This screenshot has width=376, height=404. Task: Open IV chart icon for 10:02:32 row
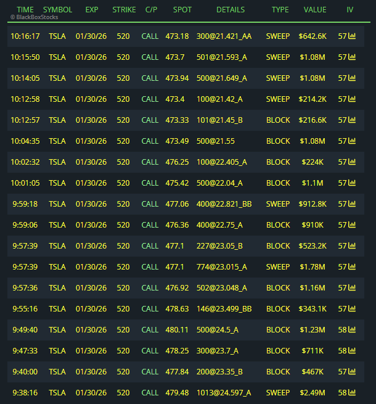pyautogui.click(x=352, y=162)
